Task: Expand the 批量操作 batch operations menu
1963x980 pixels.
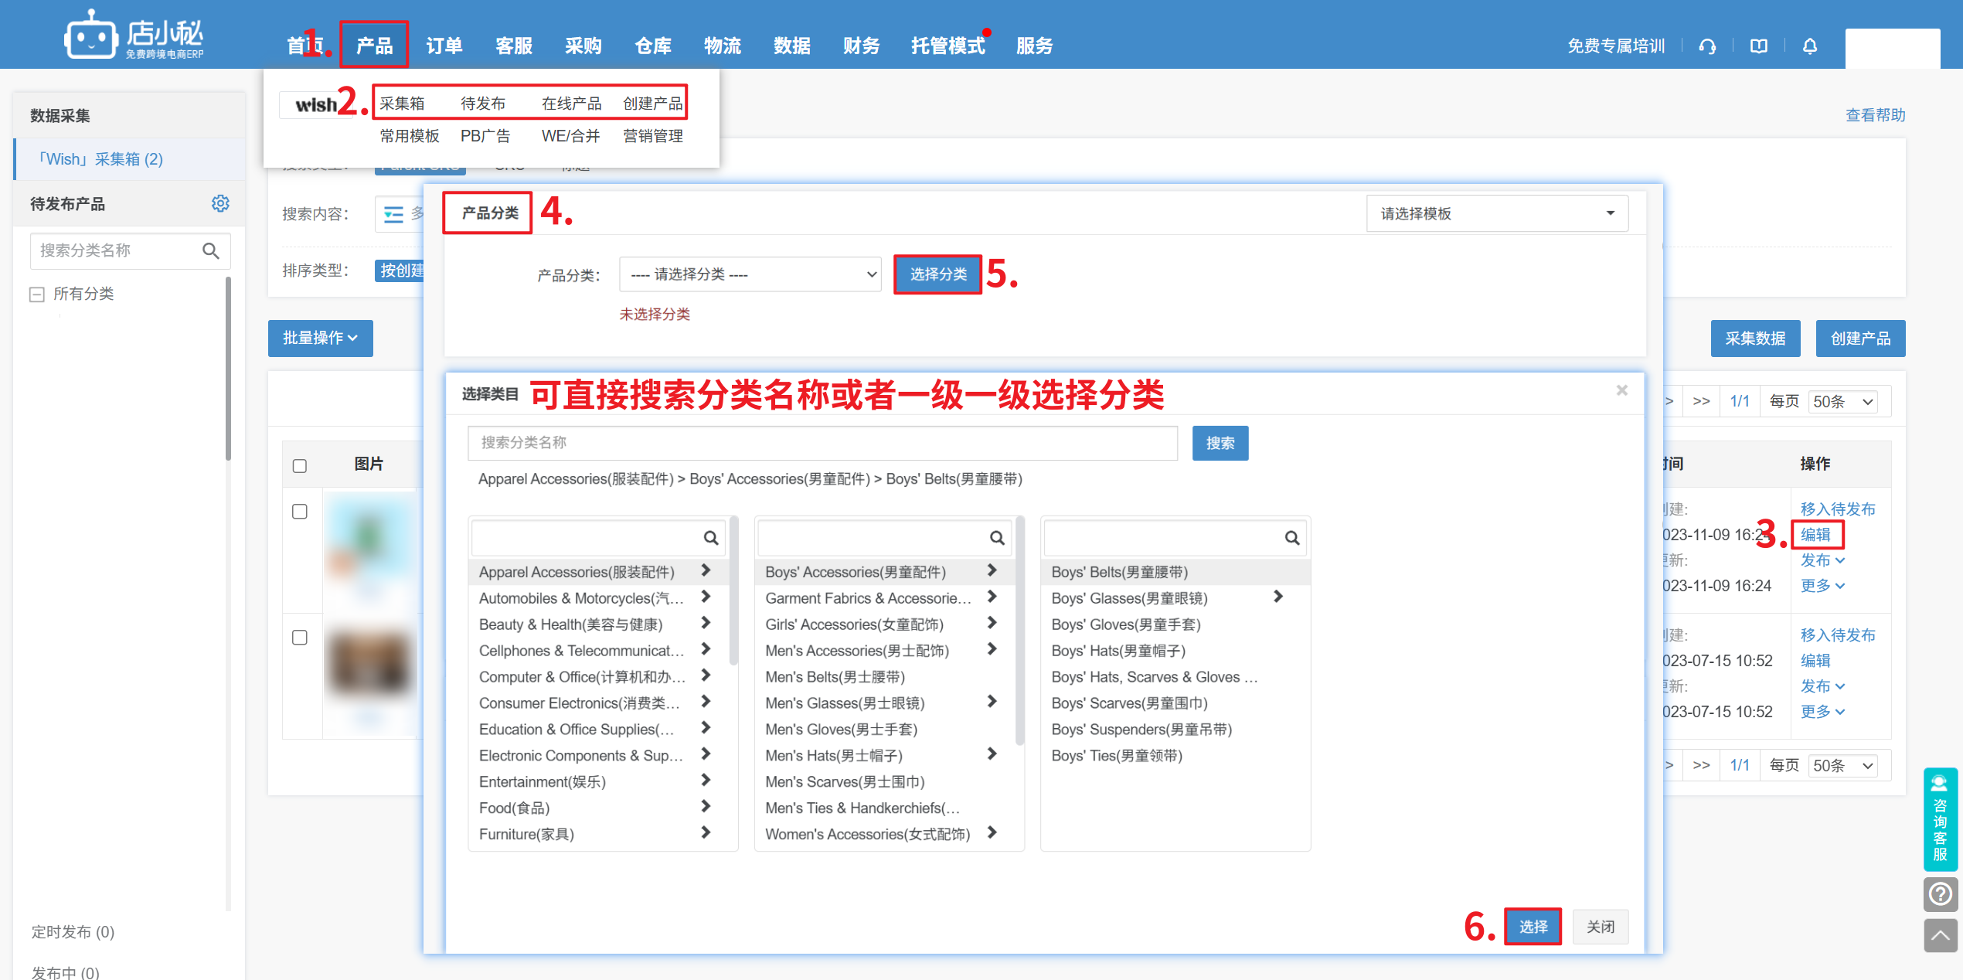Action: (x=320, y=339)
